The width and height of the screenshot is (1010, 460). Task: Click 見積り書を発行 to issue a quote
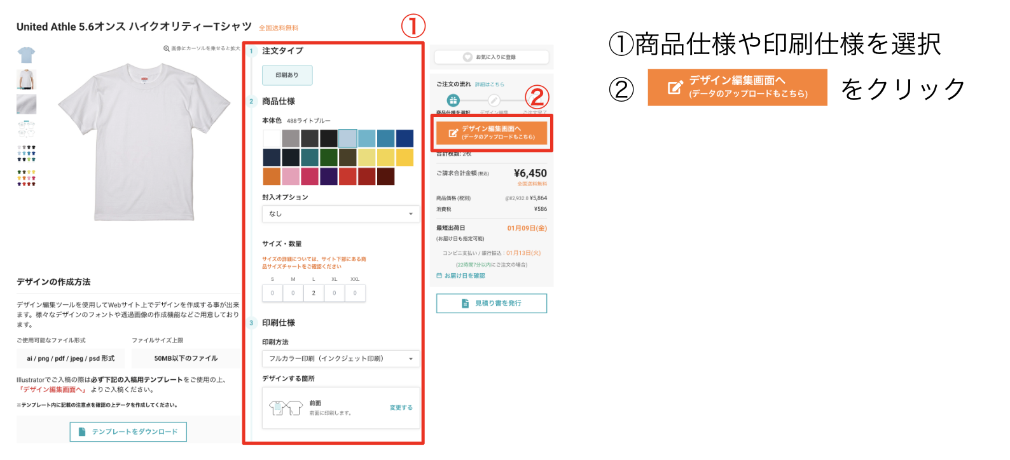pos(492,304)
